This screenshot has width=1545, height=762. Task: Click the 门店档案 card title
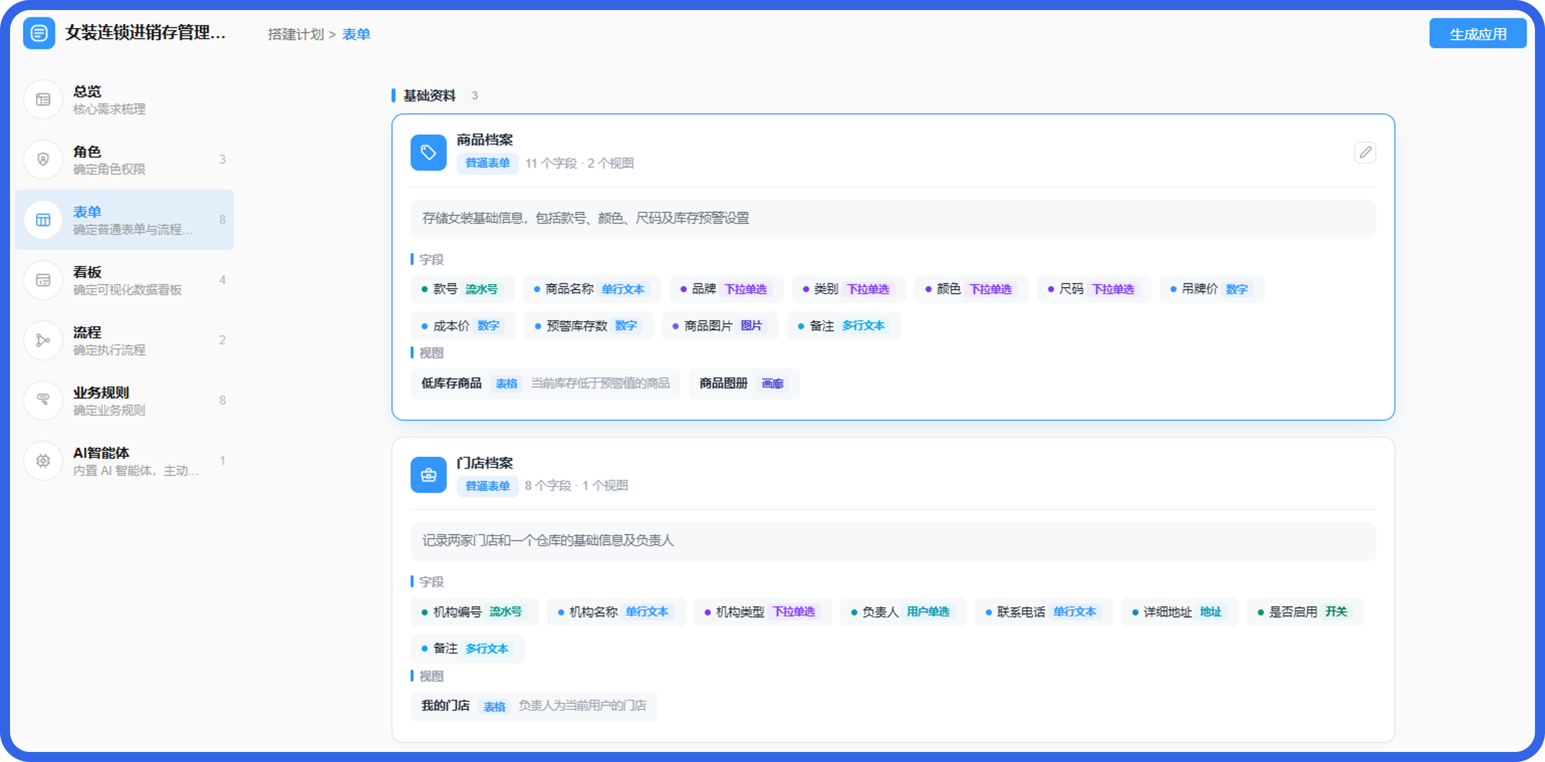click(484, 463)
